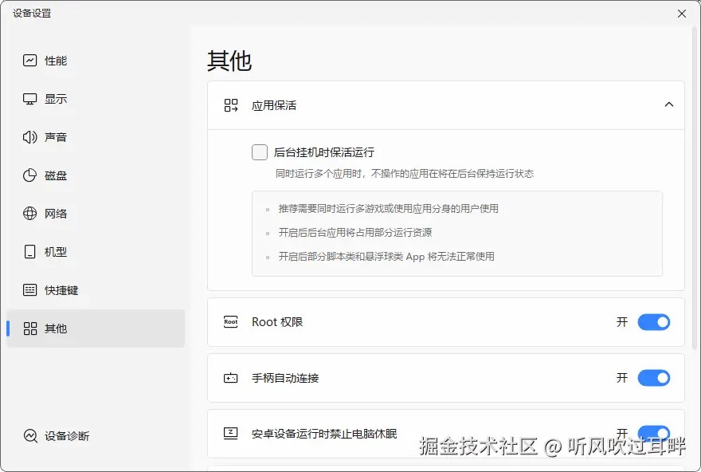The image size is (701, 472).
Task: Check the 后台挂机时保活运行 checkbox
Action: [259, 151]
